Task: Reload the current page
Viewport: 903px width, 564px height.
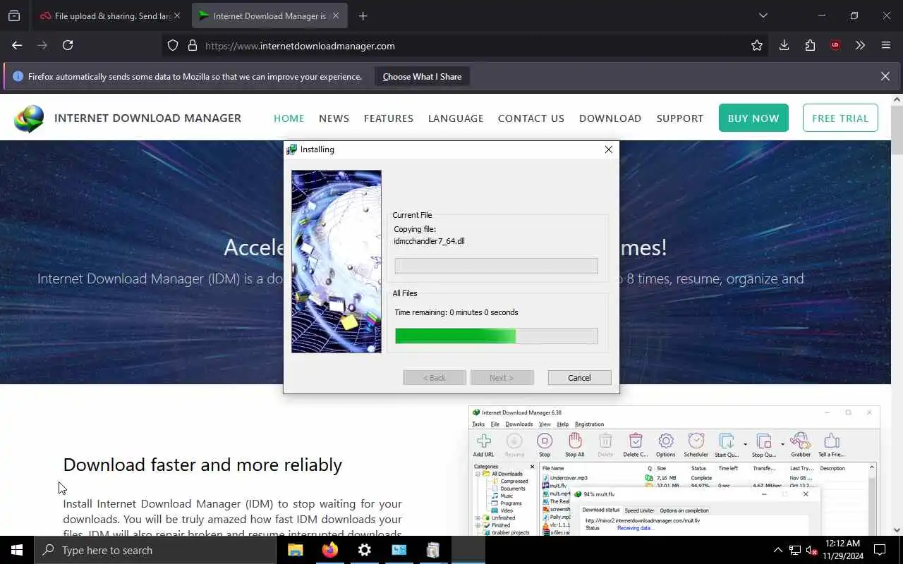Action: (68, 45)
